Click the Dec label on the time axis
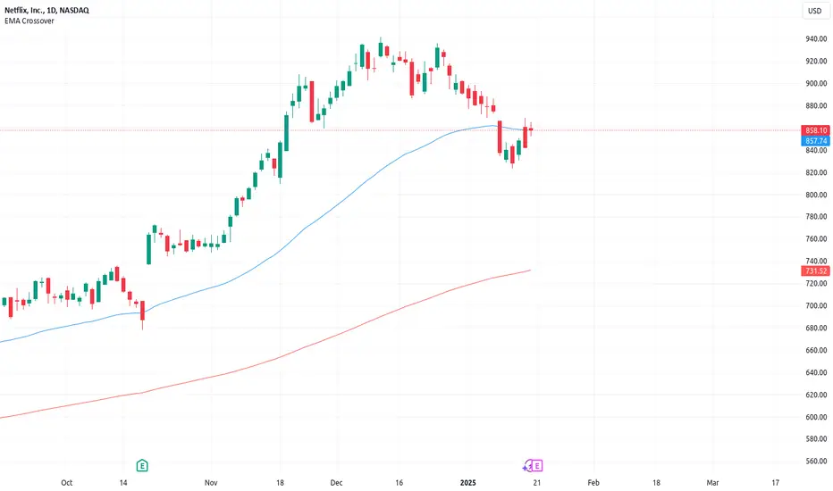The width and height of the screenshot is (833, 491). click(x=336, y=482)
